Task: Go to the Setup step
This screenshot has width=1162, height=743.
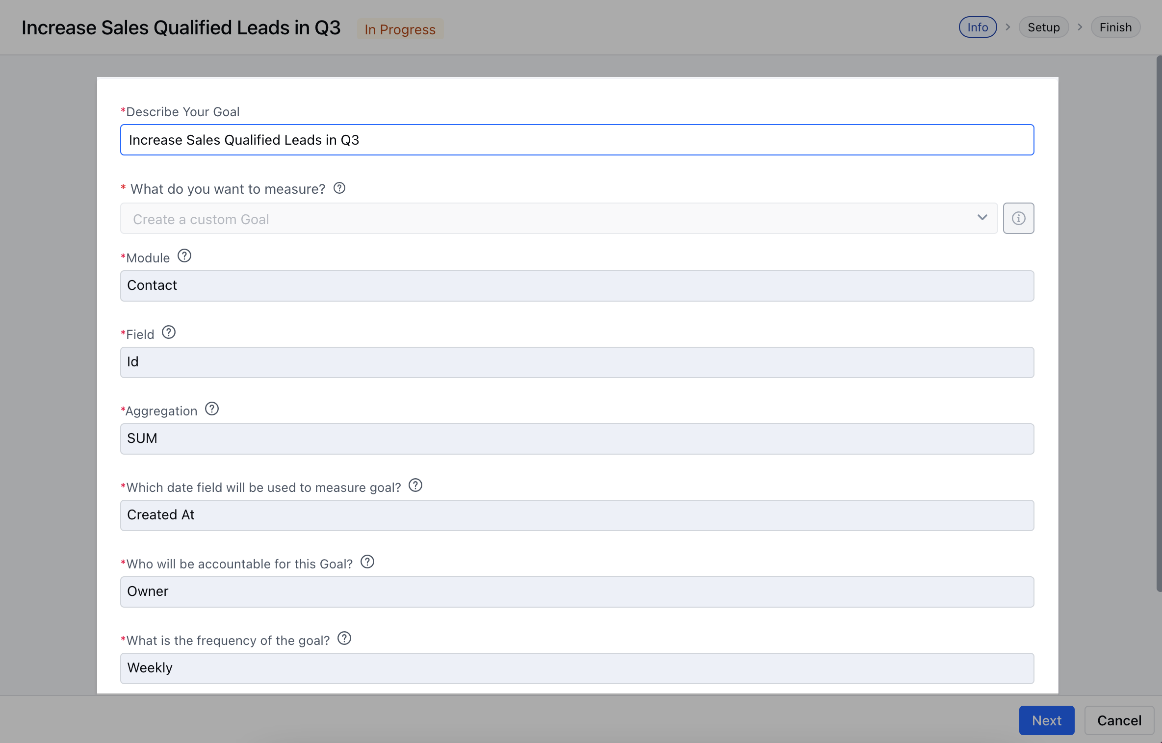Action: click(1043, 27)
